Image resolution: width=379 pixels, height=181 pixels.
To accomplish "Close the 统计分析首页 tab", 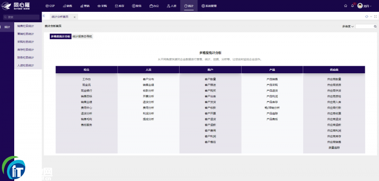I will click(x=74, y=17).
